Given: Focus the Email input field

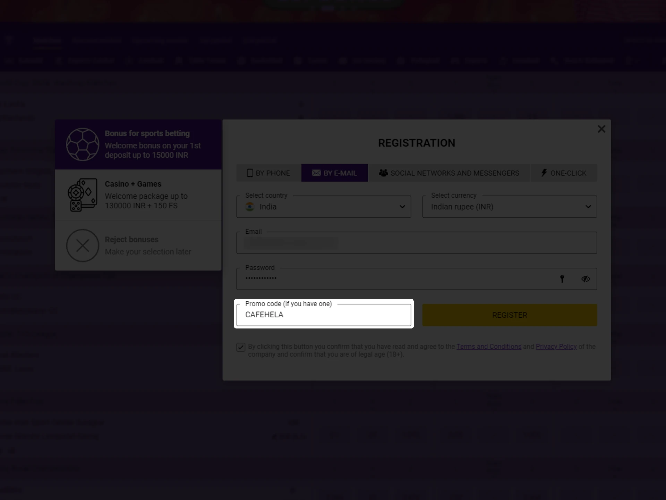Looking at the screenshot, I should point(417,243).
